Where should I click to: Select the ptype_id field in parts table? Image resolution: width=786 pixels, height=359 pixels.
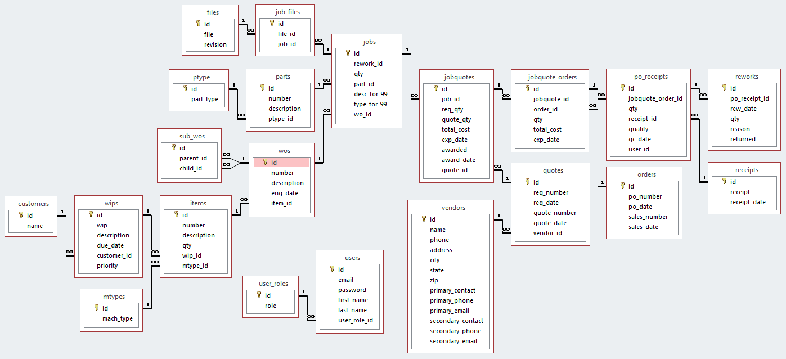[280, 119]
